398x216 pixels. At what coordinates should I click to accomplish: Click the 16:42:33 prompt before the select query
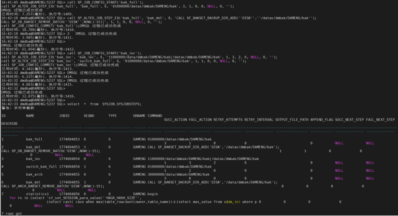[x=33, y=104]
